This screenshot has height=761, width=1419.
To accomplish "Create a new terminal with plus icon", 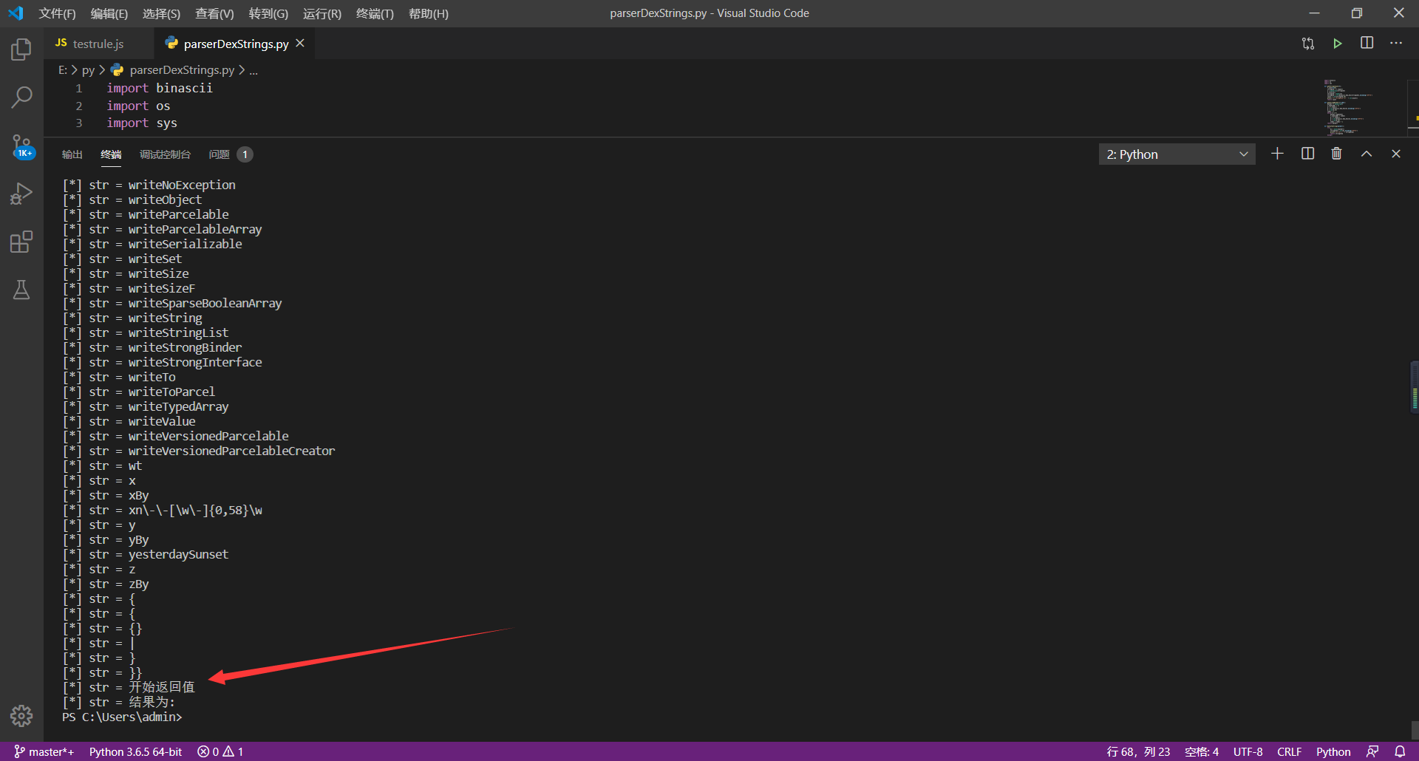I will [x=1277, y=154].
